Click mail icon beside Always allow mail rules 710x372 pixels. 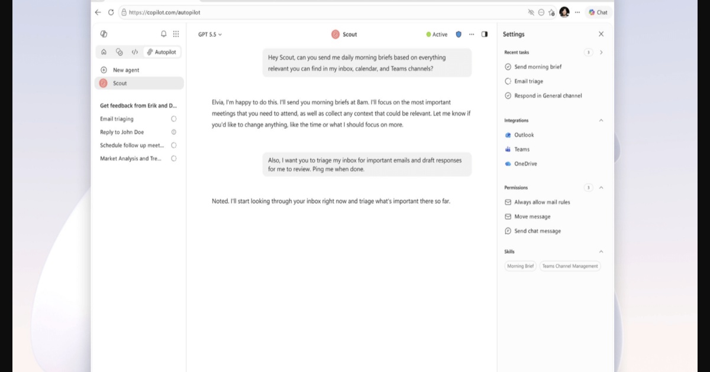508,202
